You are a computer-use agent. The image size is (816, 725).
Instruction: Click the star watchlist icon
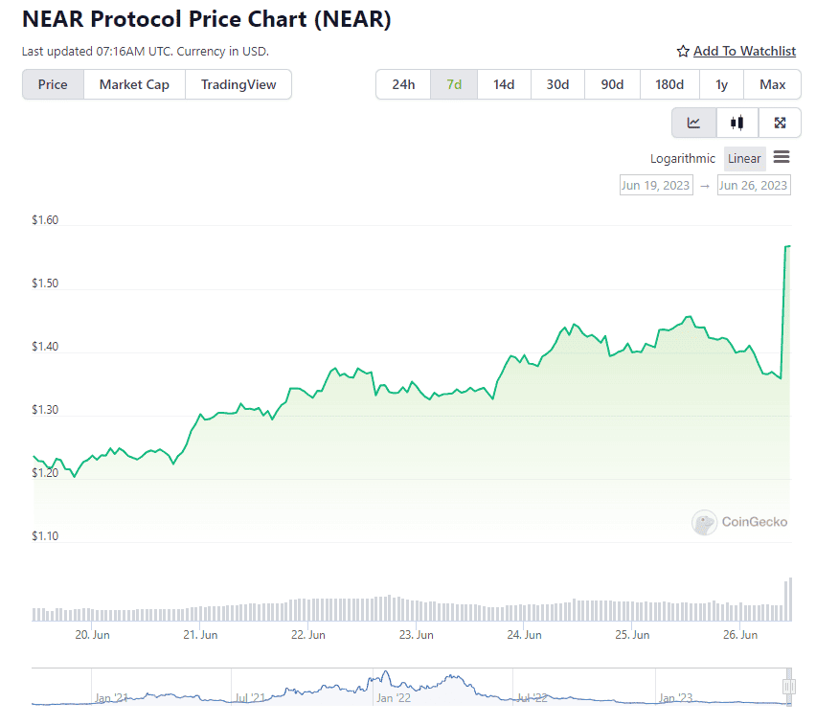(683, 51)
